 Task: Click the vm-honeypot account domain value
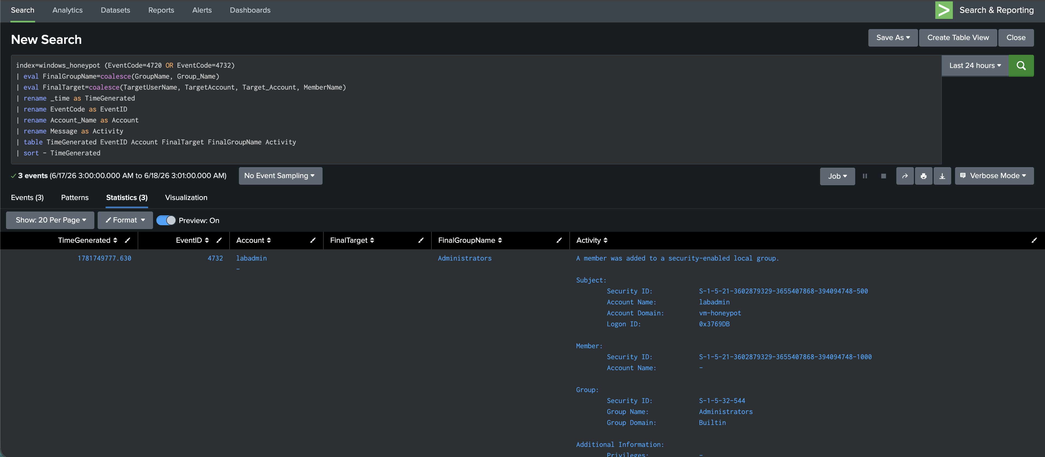(720, 313)
